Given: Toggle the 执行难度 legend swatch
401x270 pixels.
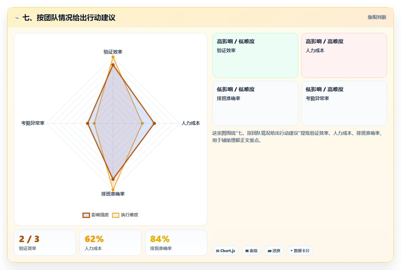Looking at the screenshot, I should [x=116, y=215].
